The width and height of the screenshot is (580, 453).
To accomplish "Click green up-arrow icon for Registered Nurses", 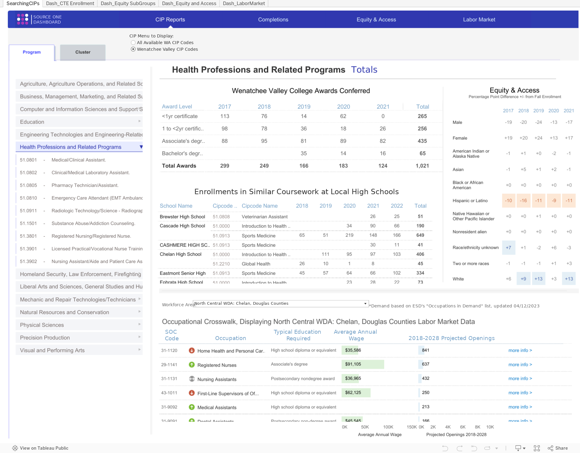I will 192,365.
